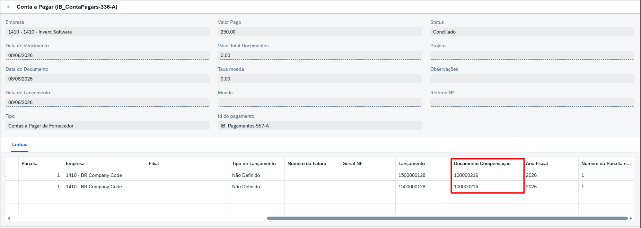This screenshot has width=641, height=228.
Task: Go back using the back arrow
Action: [8, 7]
